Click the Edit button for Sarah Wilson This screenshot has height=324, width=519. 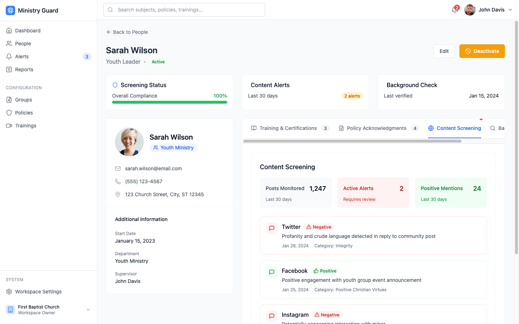tap(444, 51)
